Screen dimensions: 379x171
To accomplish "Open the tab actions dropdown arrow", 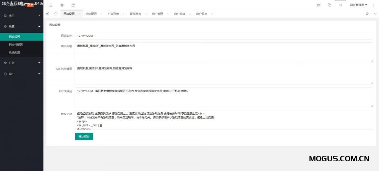I will (x=375, y=14).
